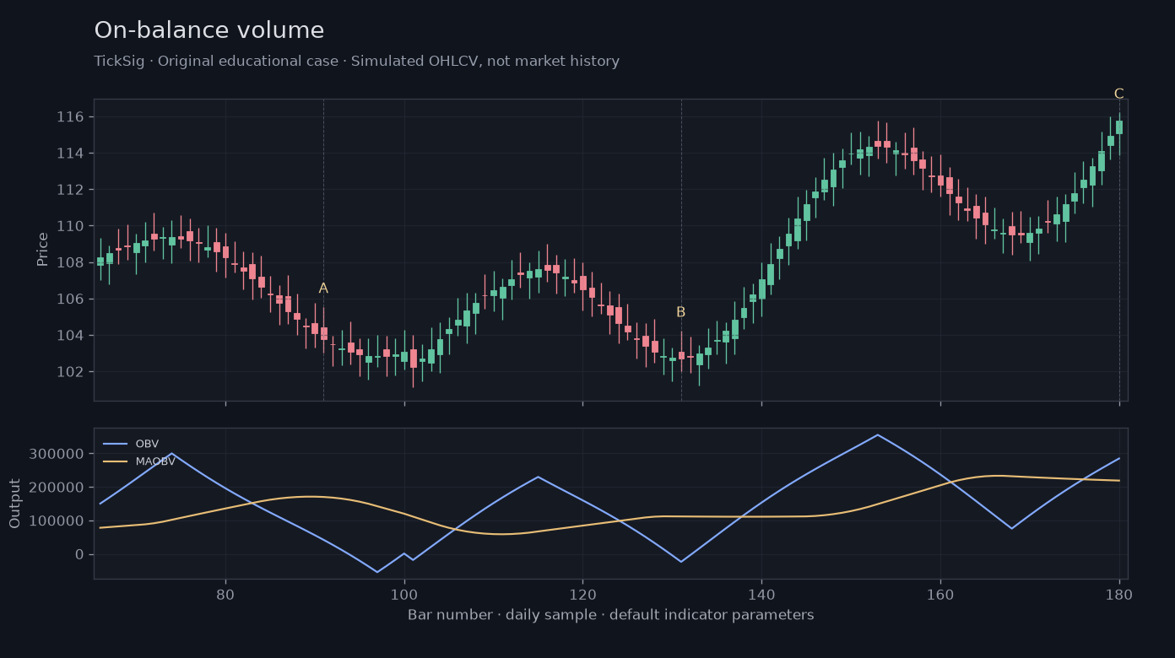This screenshot has width=1175, height=658.
Task: Click price axis tick 102
Action: coord(69,372)
